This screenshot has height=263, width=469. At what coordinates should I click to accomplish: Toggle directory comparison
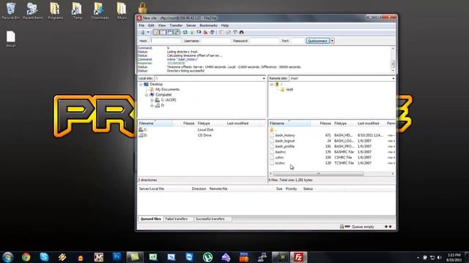(228, 32)
